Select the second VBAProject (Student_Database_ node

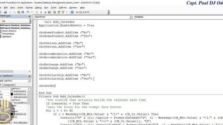(x=15, y=28)
